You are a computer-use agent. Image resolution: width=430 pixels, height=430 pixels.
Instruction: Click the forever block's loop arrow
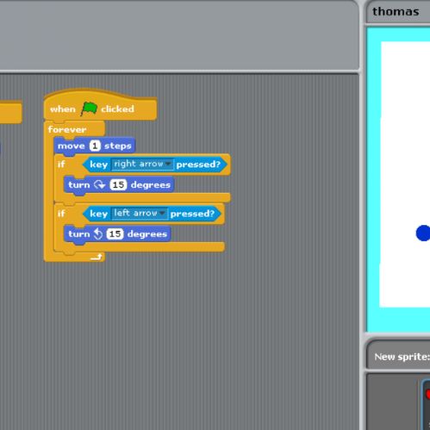click(x=97, y=257)
